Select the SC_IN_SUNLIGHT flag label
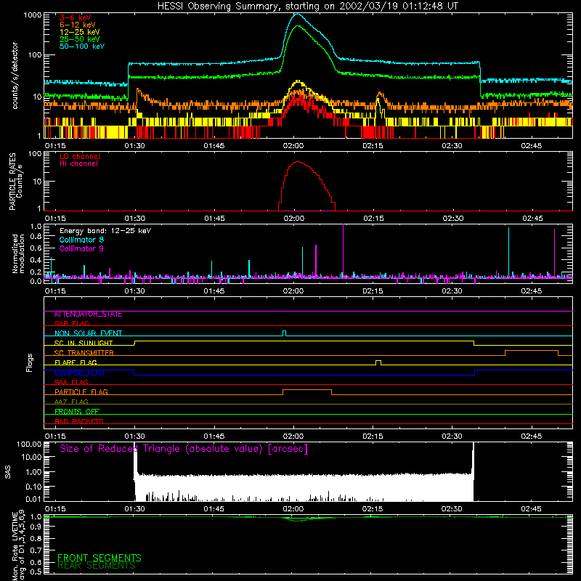 (84, 343)
